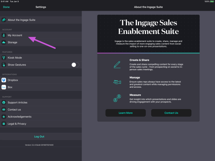Toggle the Show Gestures switch
This screenshot has width=215, height=161.
[75, 65]
